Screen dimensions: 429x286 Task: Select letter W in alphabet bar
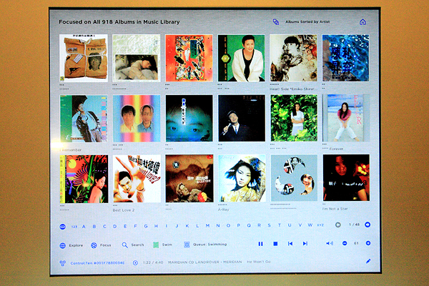point(310,225)
